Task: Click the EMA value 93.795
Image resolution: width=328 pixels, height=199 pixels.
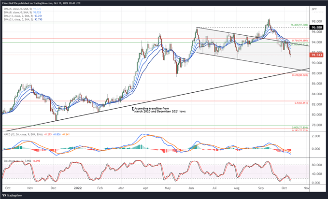Action: [39, 19]
